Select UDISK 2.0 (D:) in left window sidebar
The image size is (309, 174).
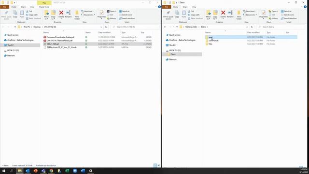click(13, 50)
